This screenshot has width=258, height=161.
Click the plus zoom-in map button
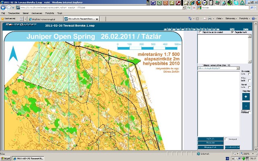(246, 97)
